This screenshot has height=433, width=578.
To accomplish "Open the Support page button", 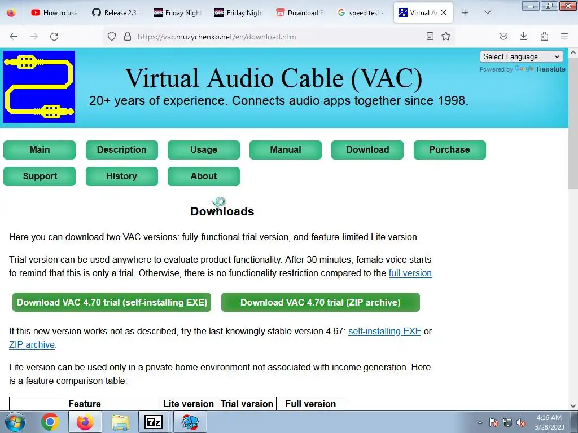I will 40,176.
